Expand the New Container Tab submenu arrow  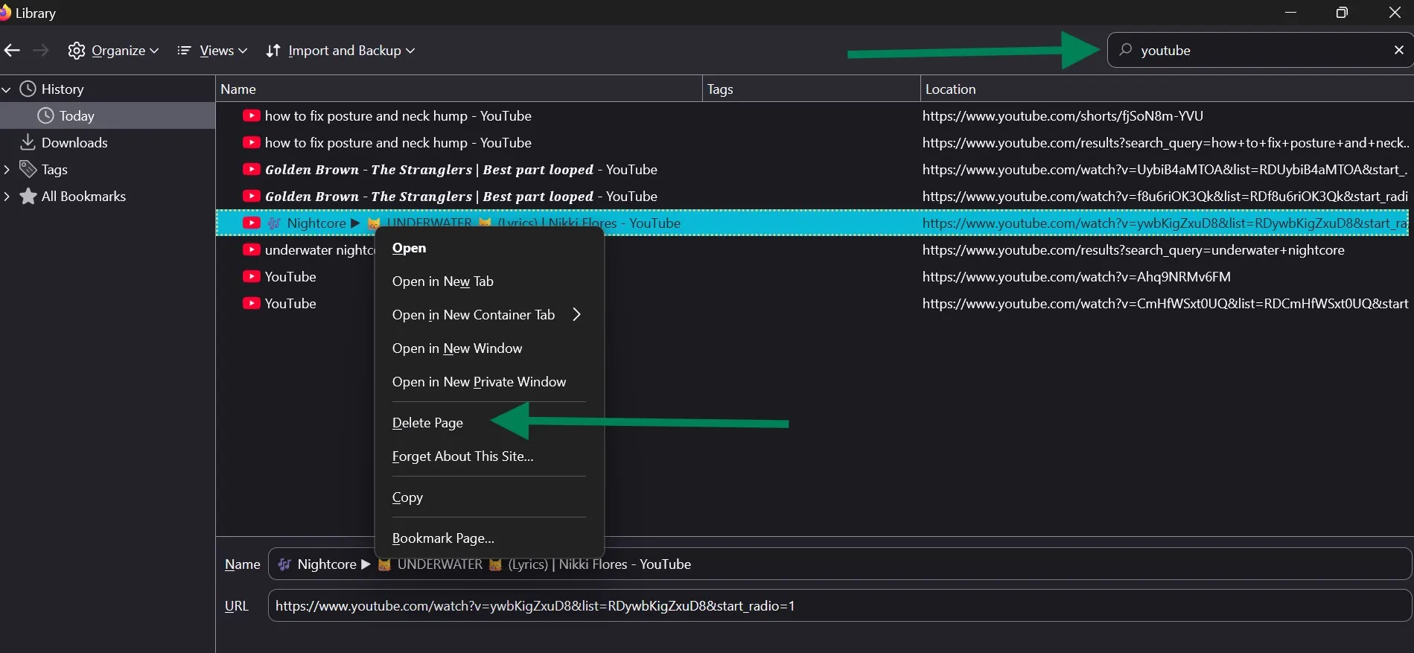[576, 314]
